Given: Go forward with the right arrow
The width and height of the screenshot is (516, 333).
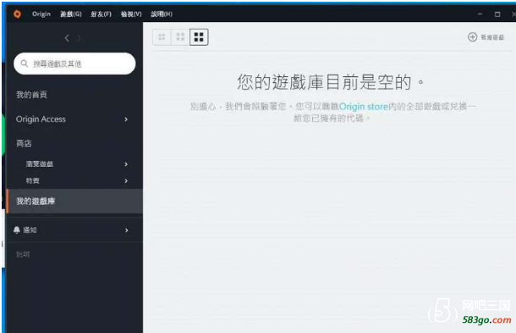Looking at the screenshot, I should click(79, 38).
